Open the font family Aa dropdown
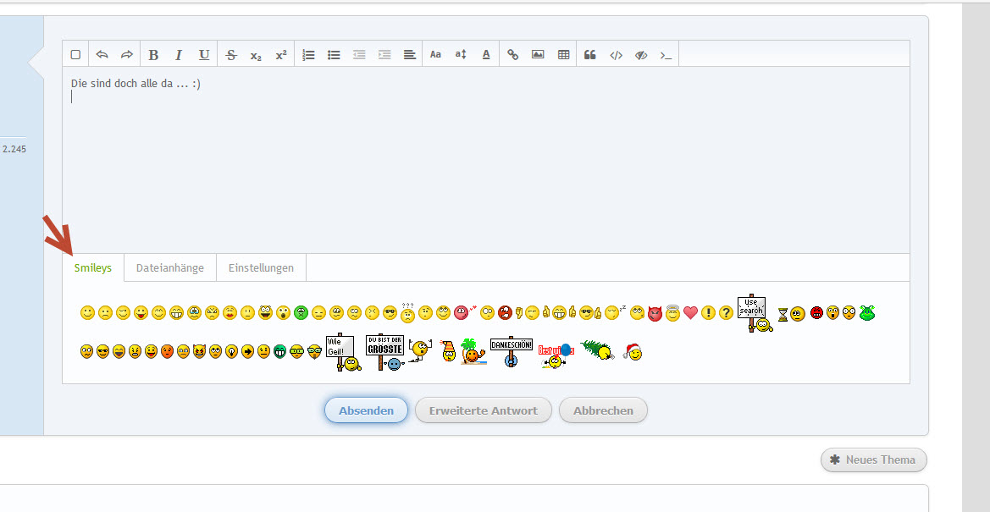This screenshot has height=512, width=990. [435, 55]
